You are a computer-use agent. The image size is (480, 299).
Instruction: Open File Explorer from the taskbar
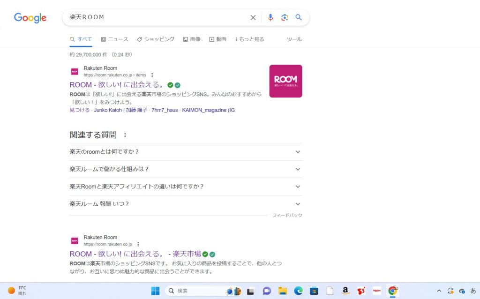[x=282, y=291]
